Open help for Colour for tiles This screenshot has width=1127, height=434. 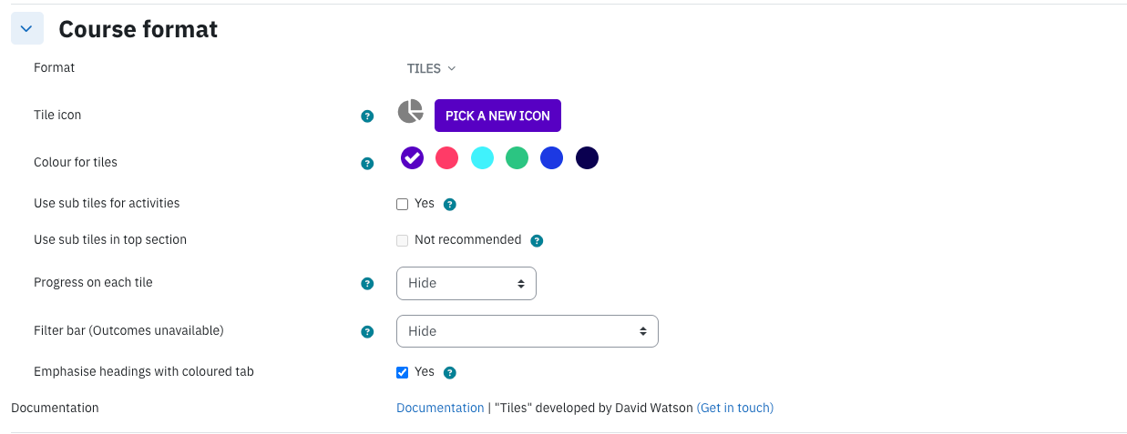click(x=367, y=164)
